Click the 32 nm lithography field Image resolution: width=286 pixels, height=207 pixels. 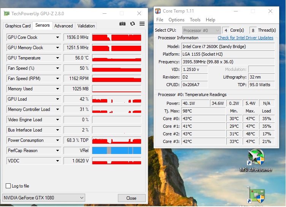pyautogui.click(x=262, y=77)
